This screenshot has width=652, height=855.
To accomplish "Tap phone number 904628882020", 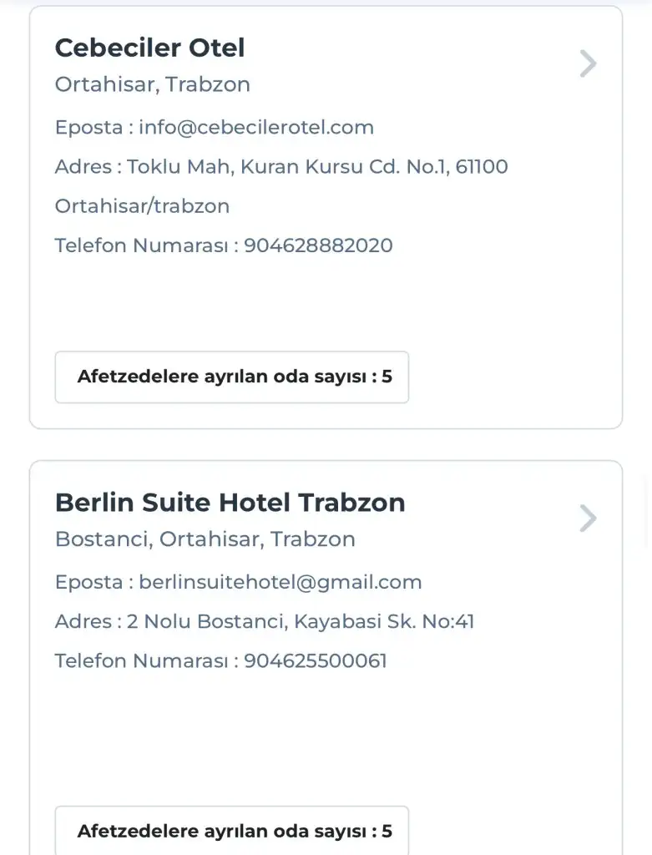I will 318,245.
